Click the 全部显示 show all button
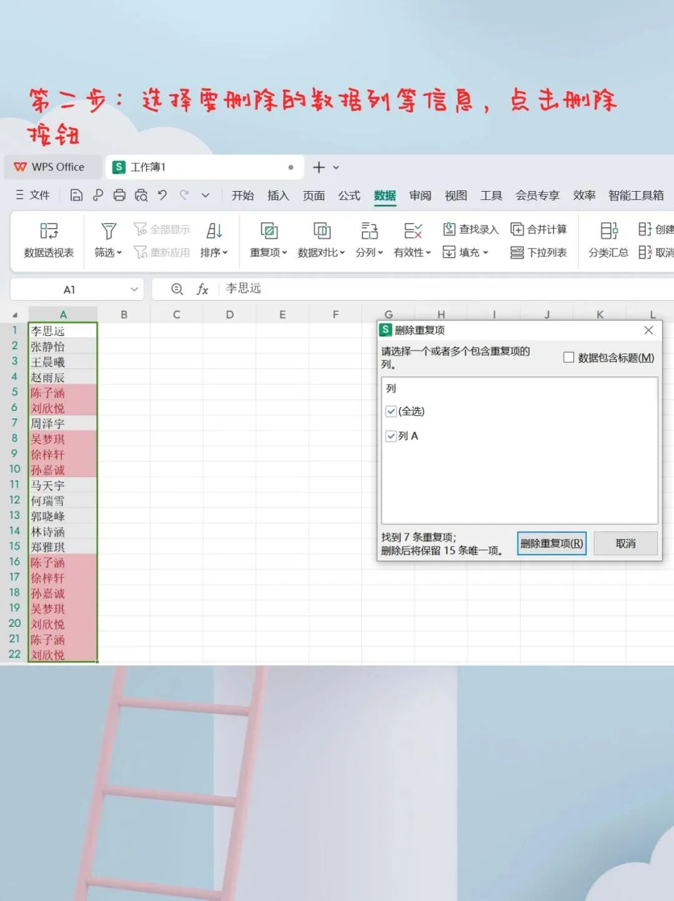674x901 pixels. [162, 229]
